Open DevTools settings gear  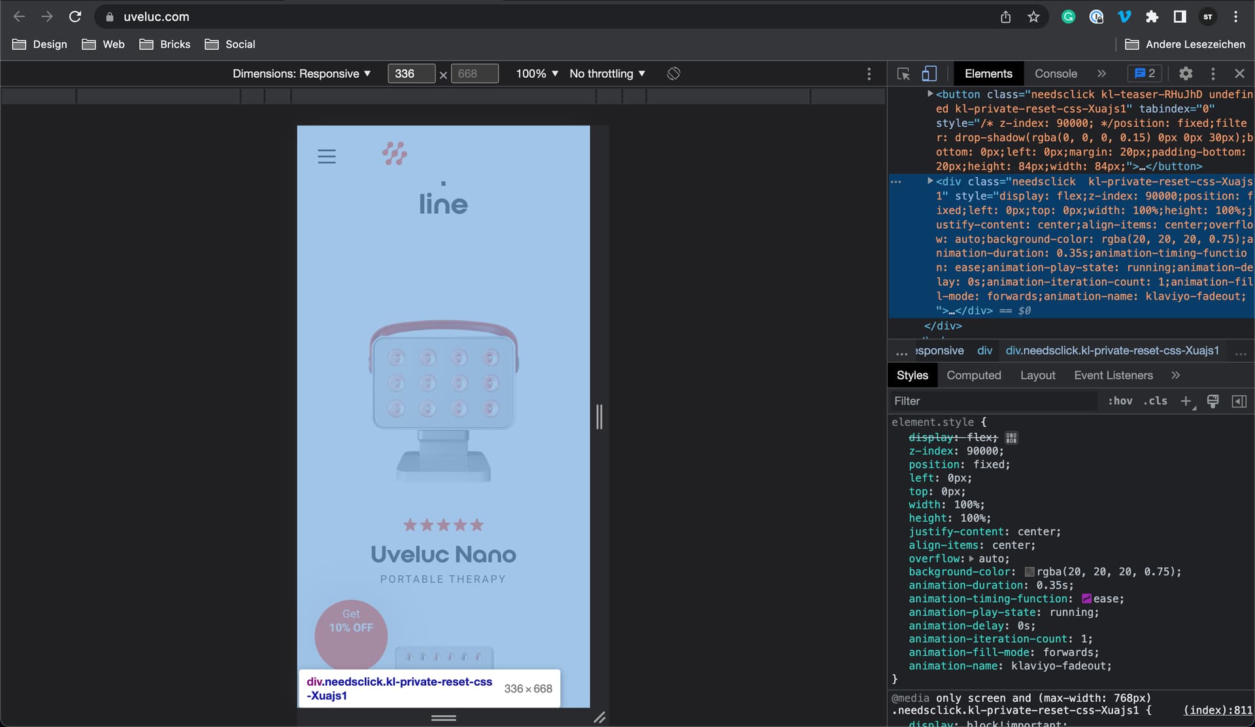tap(1186, 74)
